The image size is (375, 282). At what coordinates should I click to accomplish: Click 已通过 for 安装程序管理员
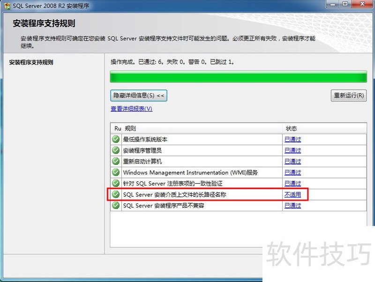(293, 150)
